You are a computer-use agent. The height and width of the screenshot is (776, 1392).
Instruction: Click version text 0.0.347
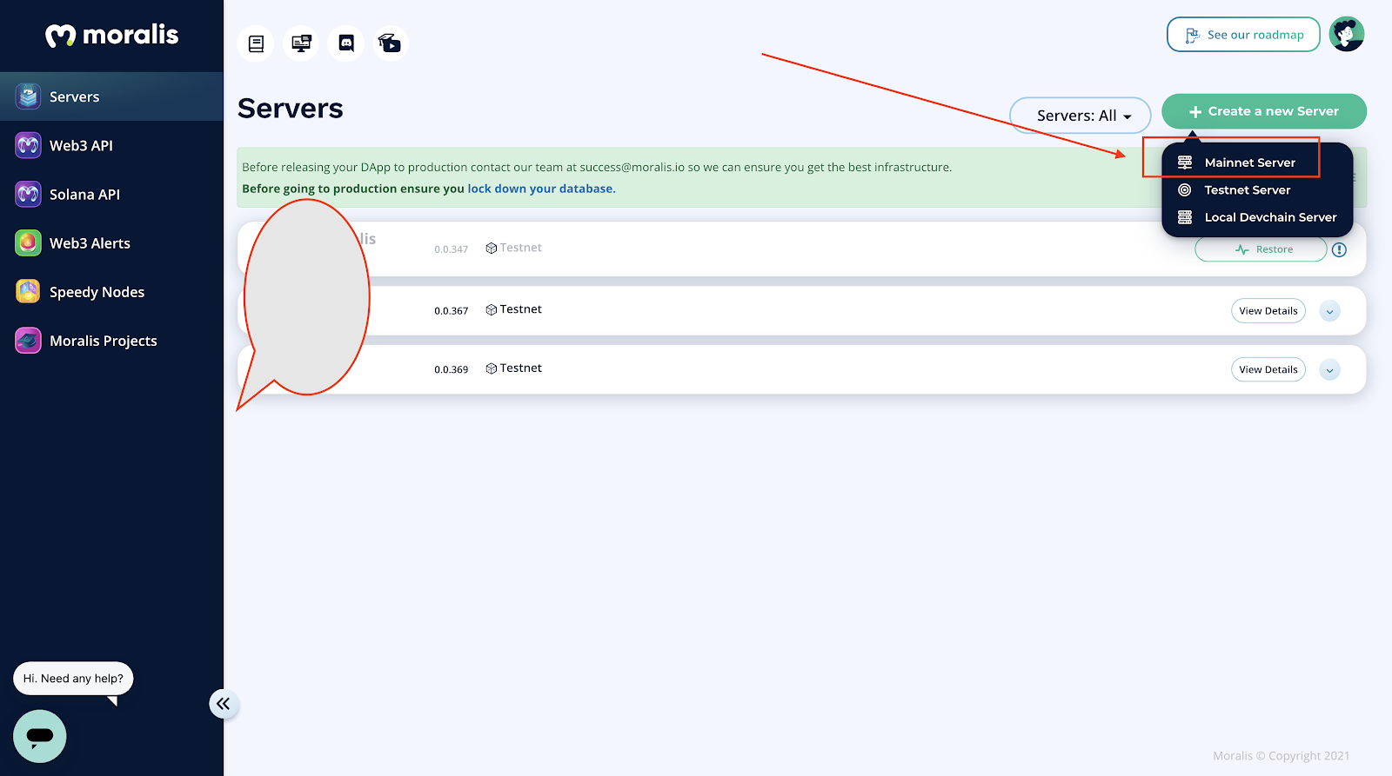[452, 249]
